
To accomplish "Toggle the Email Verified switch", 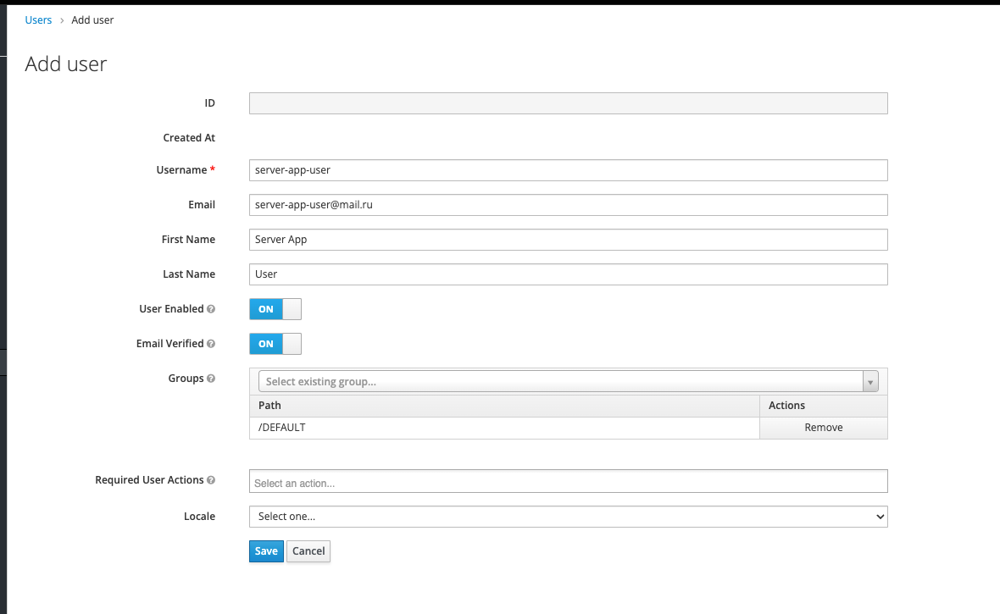I will 275,344.
